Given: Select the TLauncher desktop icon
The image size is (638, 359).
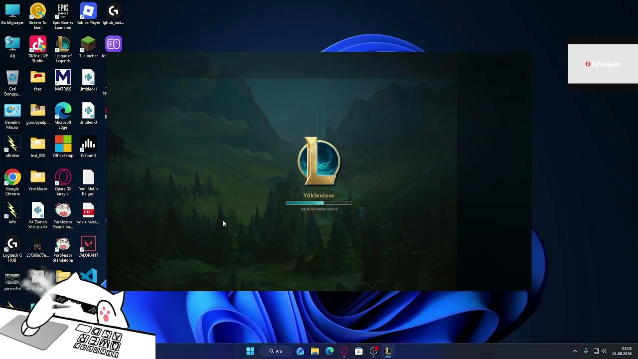Looking at the screenshot, I should 88,47.
